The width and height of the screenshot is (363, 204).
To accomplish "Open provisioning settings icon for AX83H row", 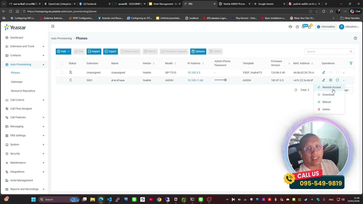I will 330,80.
